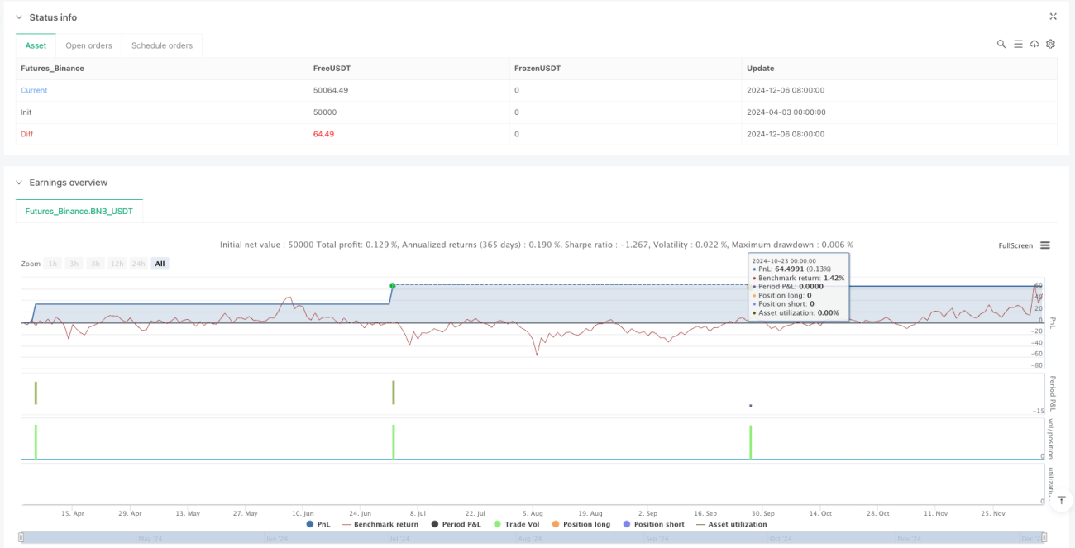Select the Futures_Binance.BNB_USDT chart tab

[x=79, y=212]
